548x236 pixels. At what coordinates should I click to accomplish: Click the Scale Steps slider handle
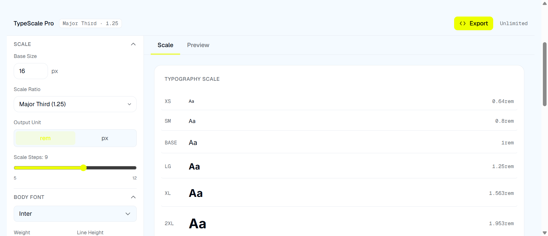[83, 168]
